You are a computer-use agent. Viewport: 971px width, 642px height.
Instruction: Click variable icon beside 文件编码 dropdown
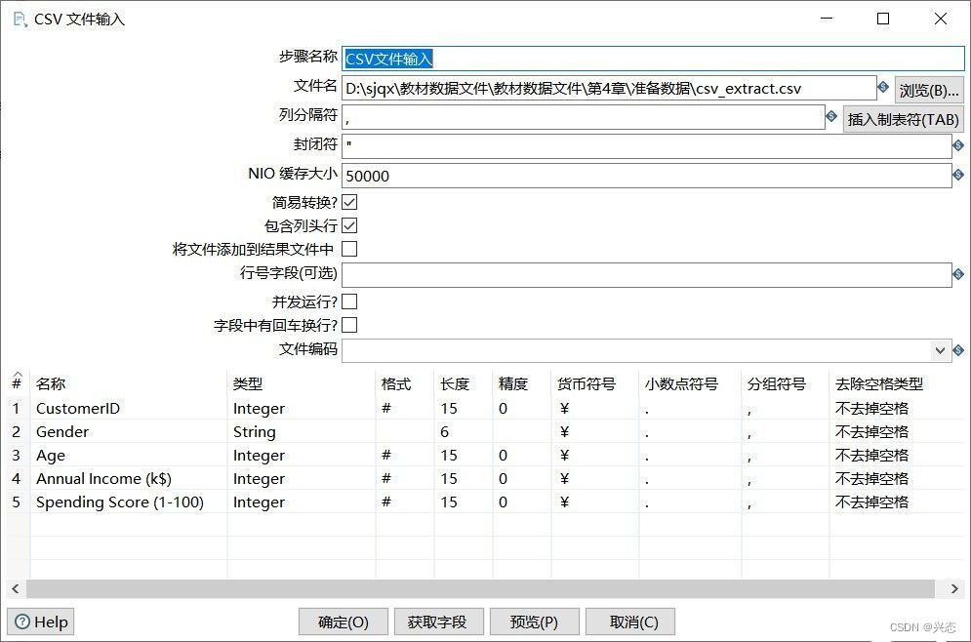tap(958, 350)
